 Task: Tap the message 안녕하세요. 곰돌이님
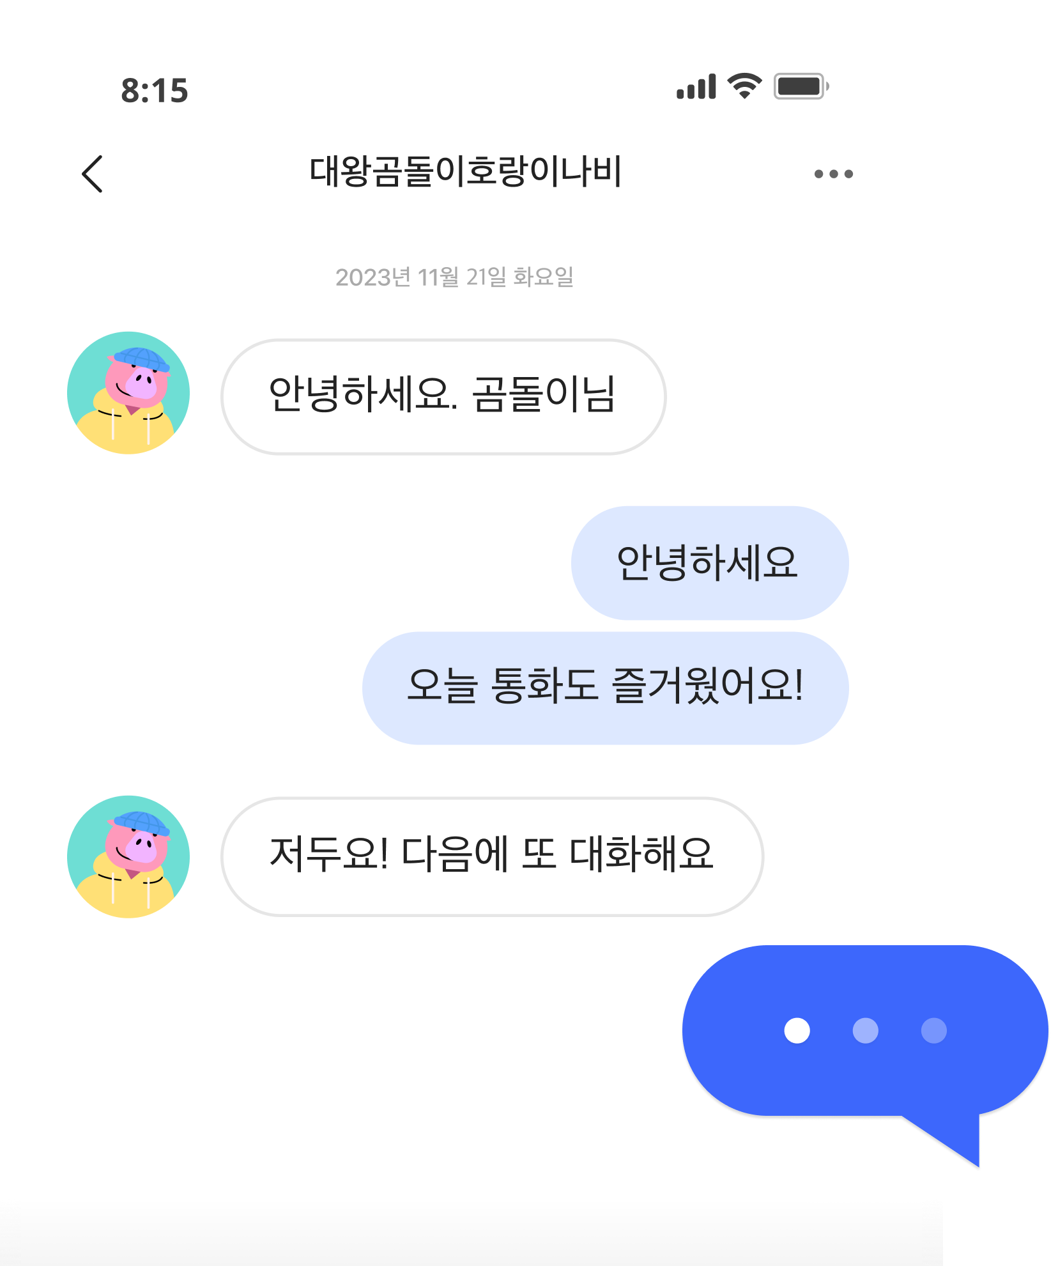coord(443,397)
